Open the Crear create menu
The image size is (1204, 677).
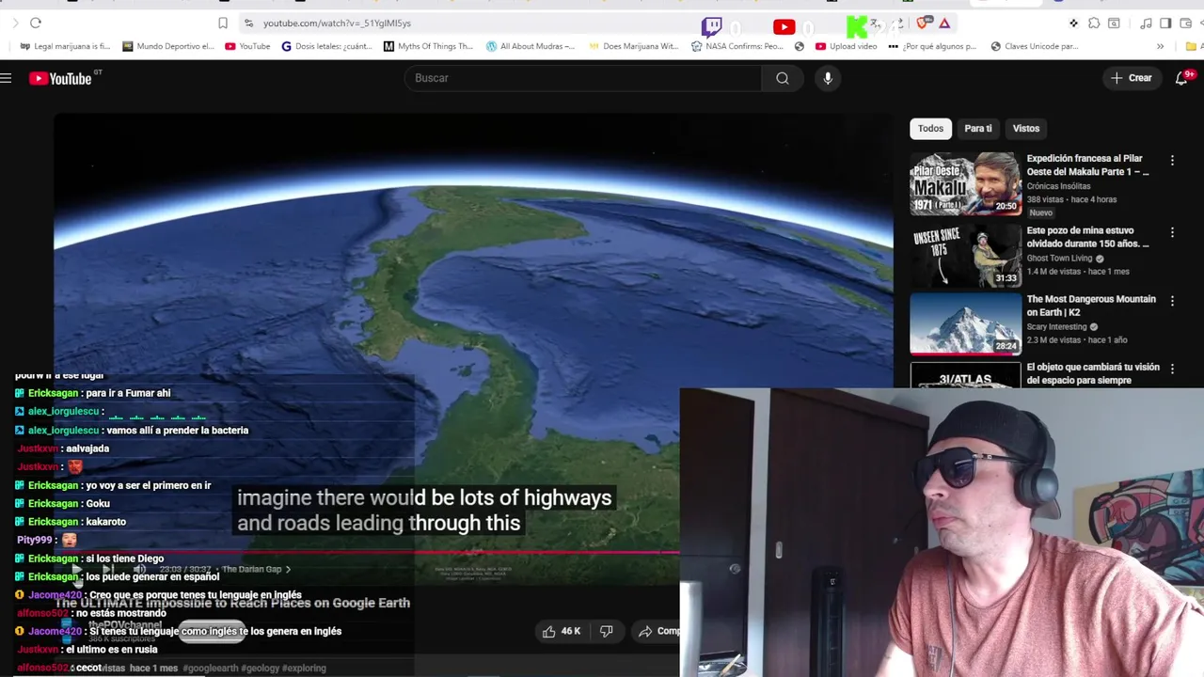[1131, 78]
